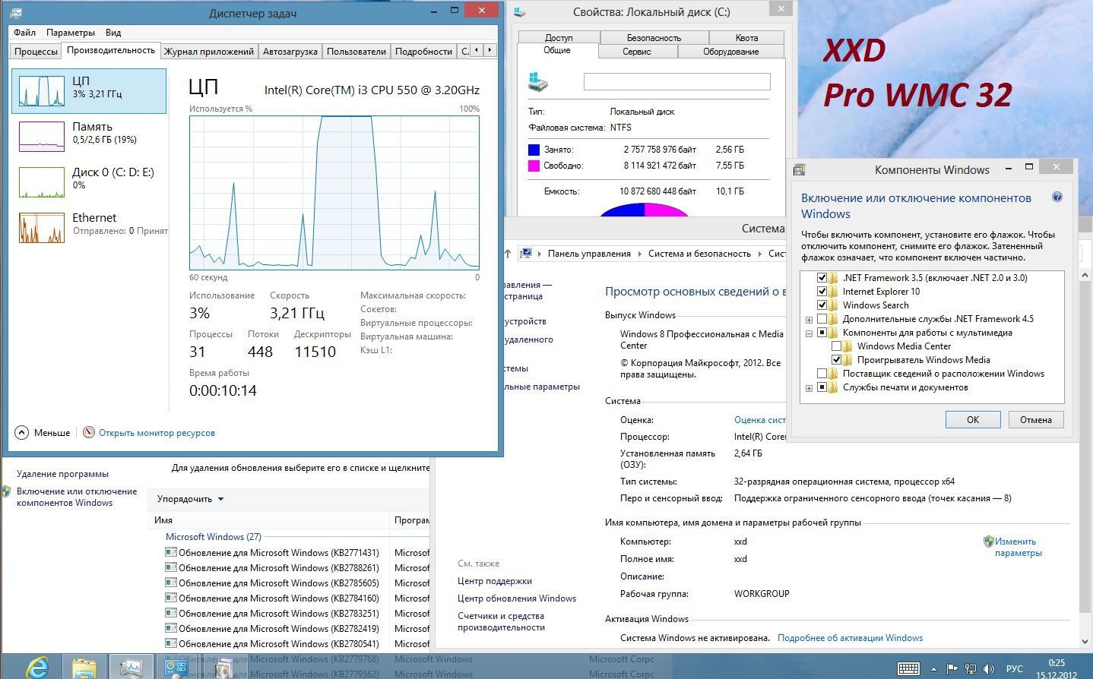Open Центр обновления Windows link
The height and width of the screenshot is (679, 1093).
pos(517,598)
